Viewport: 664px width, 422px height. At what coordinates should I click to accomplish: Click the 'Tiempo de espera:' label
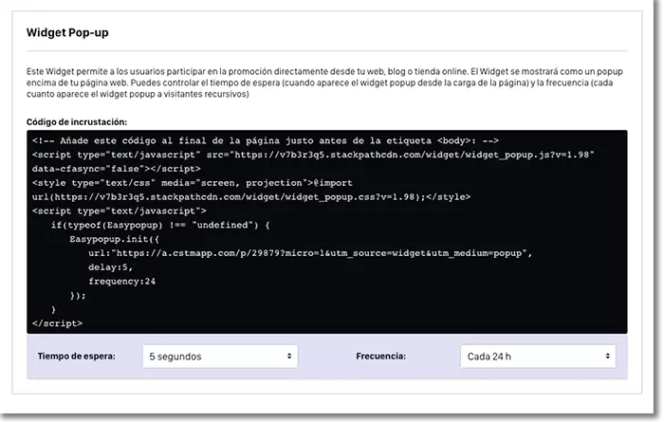[x=76, y=356]
